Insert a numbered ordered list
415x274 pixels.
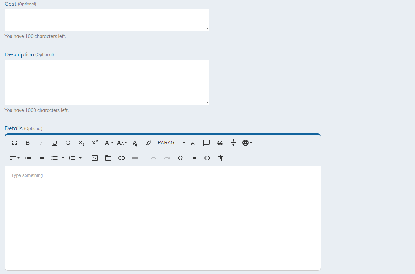(72, 158)
